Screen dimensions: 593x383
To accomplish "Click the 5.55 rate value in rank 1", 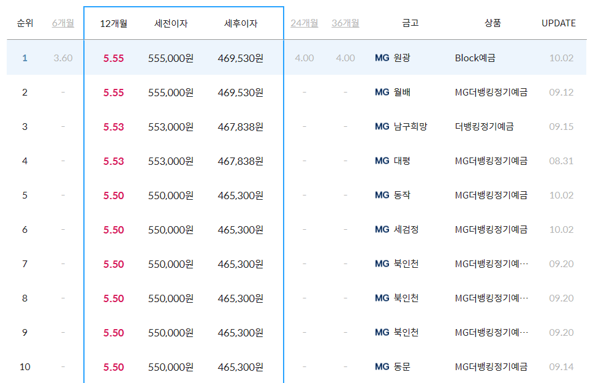I will coord(114,57).
